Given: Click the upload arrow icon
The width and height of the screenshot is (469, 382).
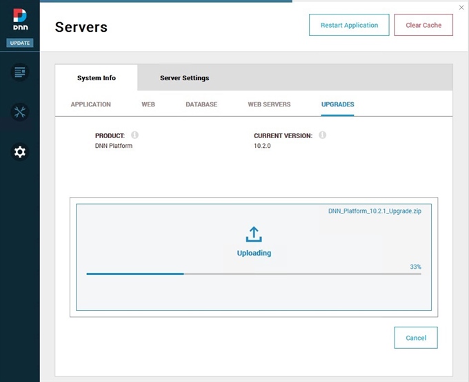Looking at the screenshot, I should (x=254, y=234).
